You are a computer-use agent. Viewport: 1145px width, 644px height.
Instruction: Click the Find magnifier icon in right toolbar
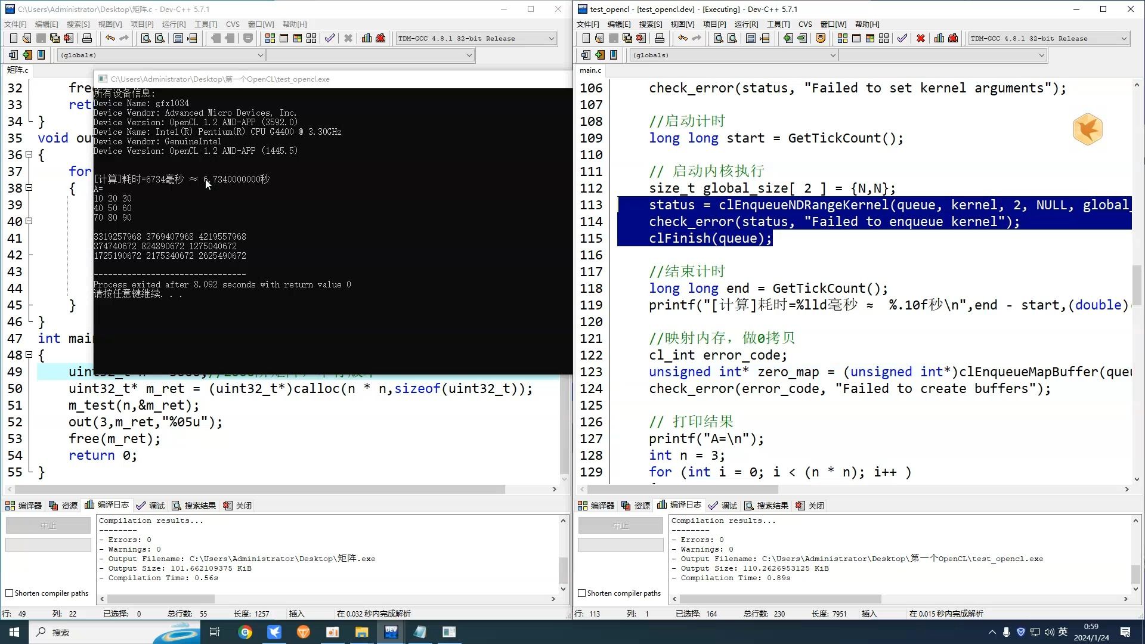pos(719,38)
